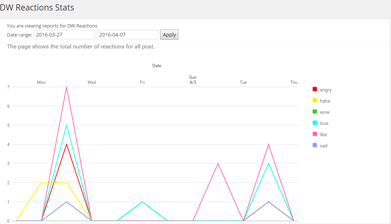
Task: Click the DW Reactions Stats heading
Action: (37, 7)
